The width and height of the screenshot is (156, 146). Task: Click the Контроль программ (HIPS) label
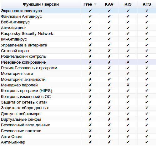[x=27, y=91]
